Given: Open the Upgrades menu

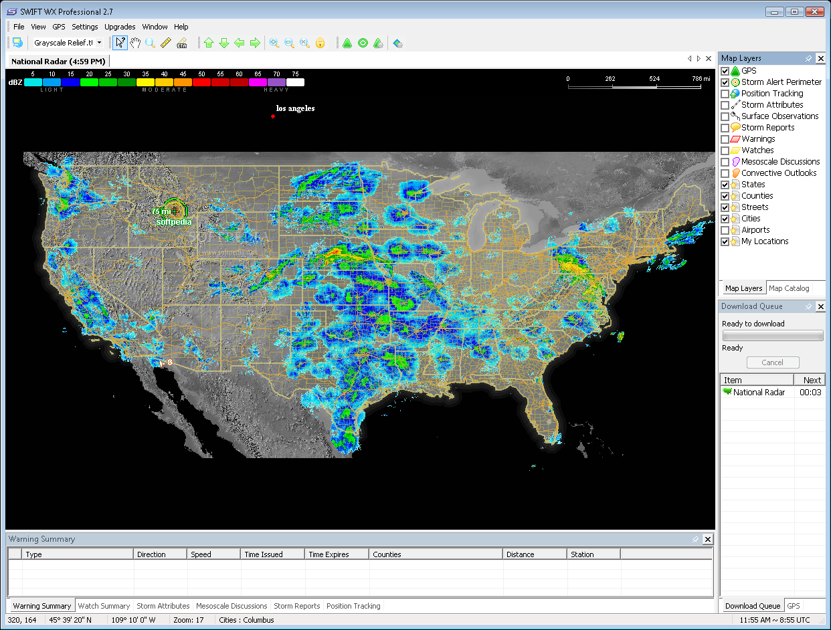Looking at the screenshot, I should tap(120, 27).
